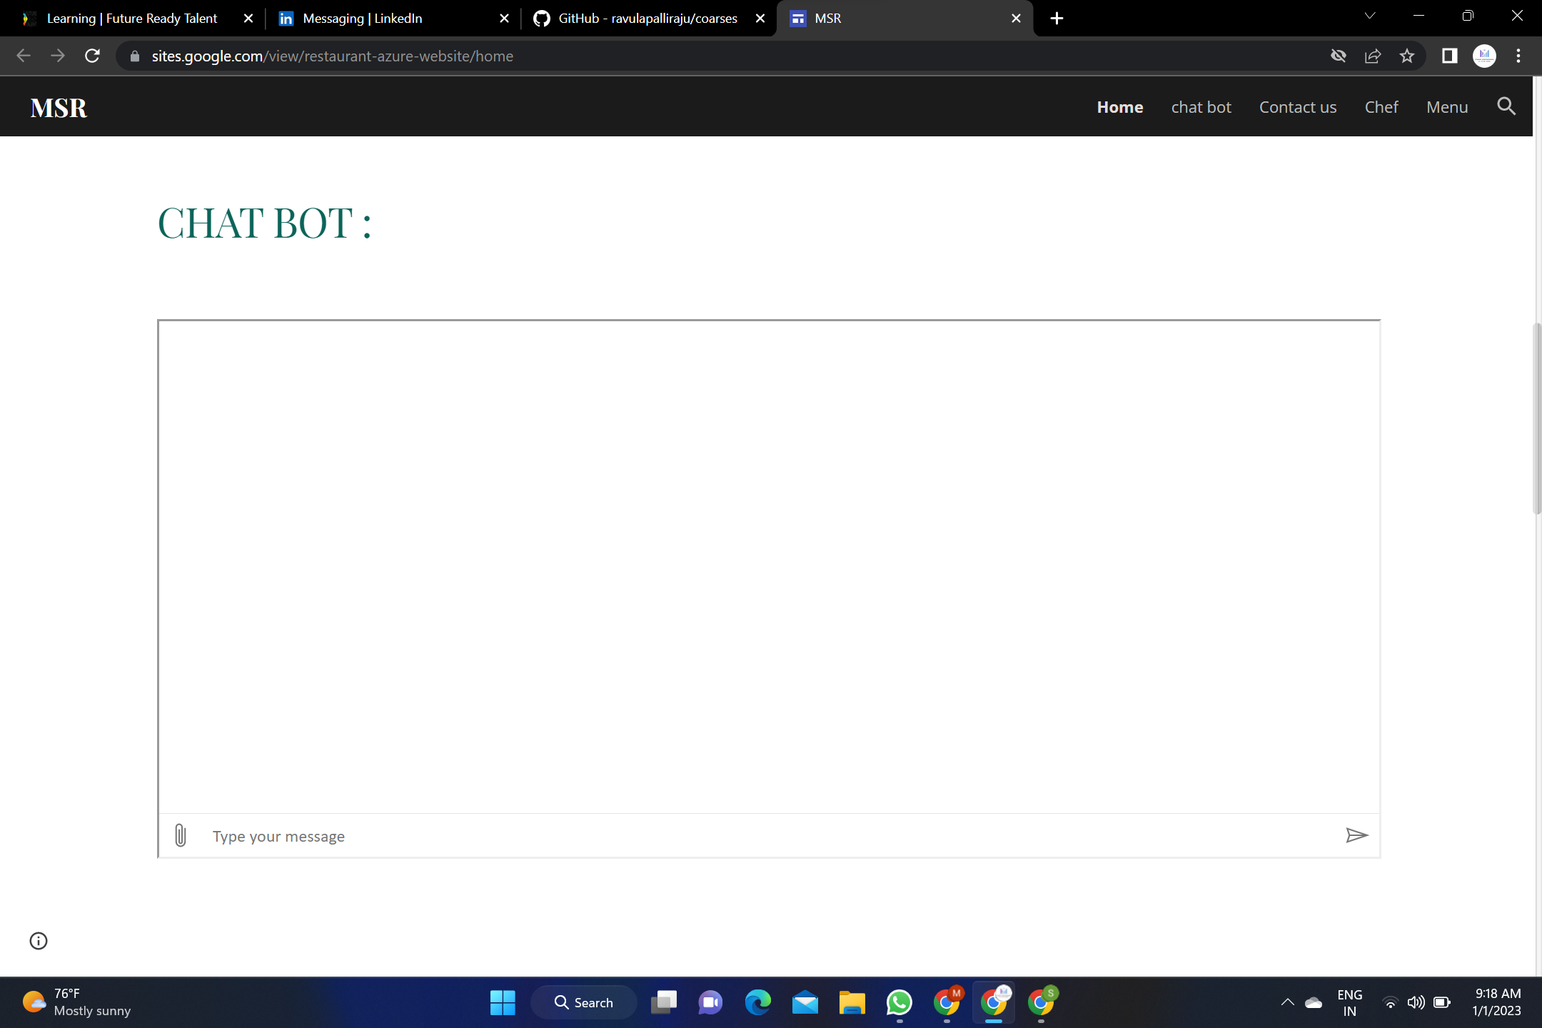
Task: Open the taskbar Search box
Action: pos(584,1002)
